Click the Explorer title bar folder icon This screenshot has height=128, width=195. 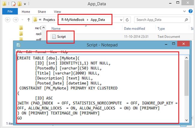click(4, 4)
